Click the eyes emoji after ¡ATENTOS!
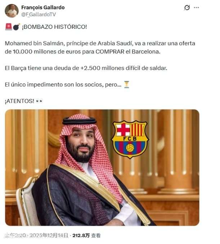The height and width of the screenshot is (244, 220). coord(39,101)
